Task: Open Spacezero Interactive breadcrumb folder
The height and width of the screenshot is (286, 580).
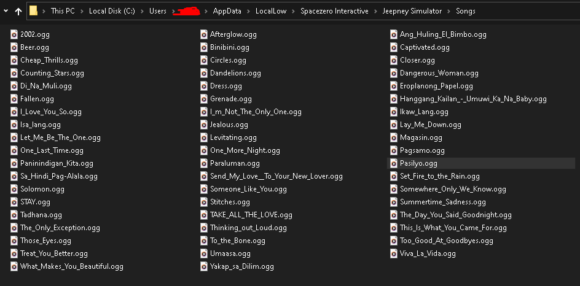Action: [334, 11]
